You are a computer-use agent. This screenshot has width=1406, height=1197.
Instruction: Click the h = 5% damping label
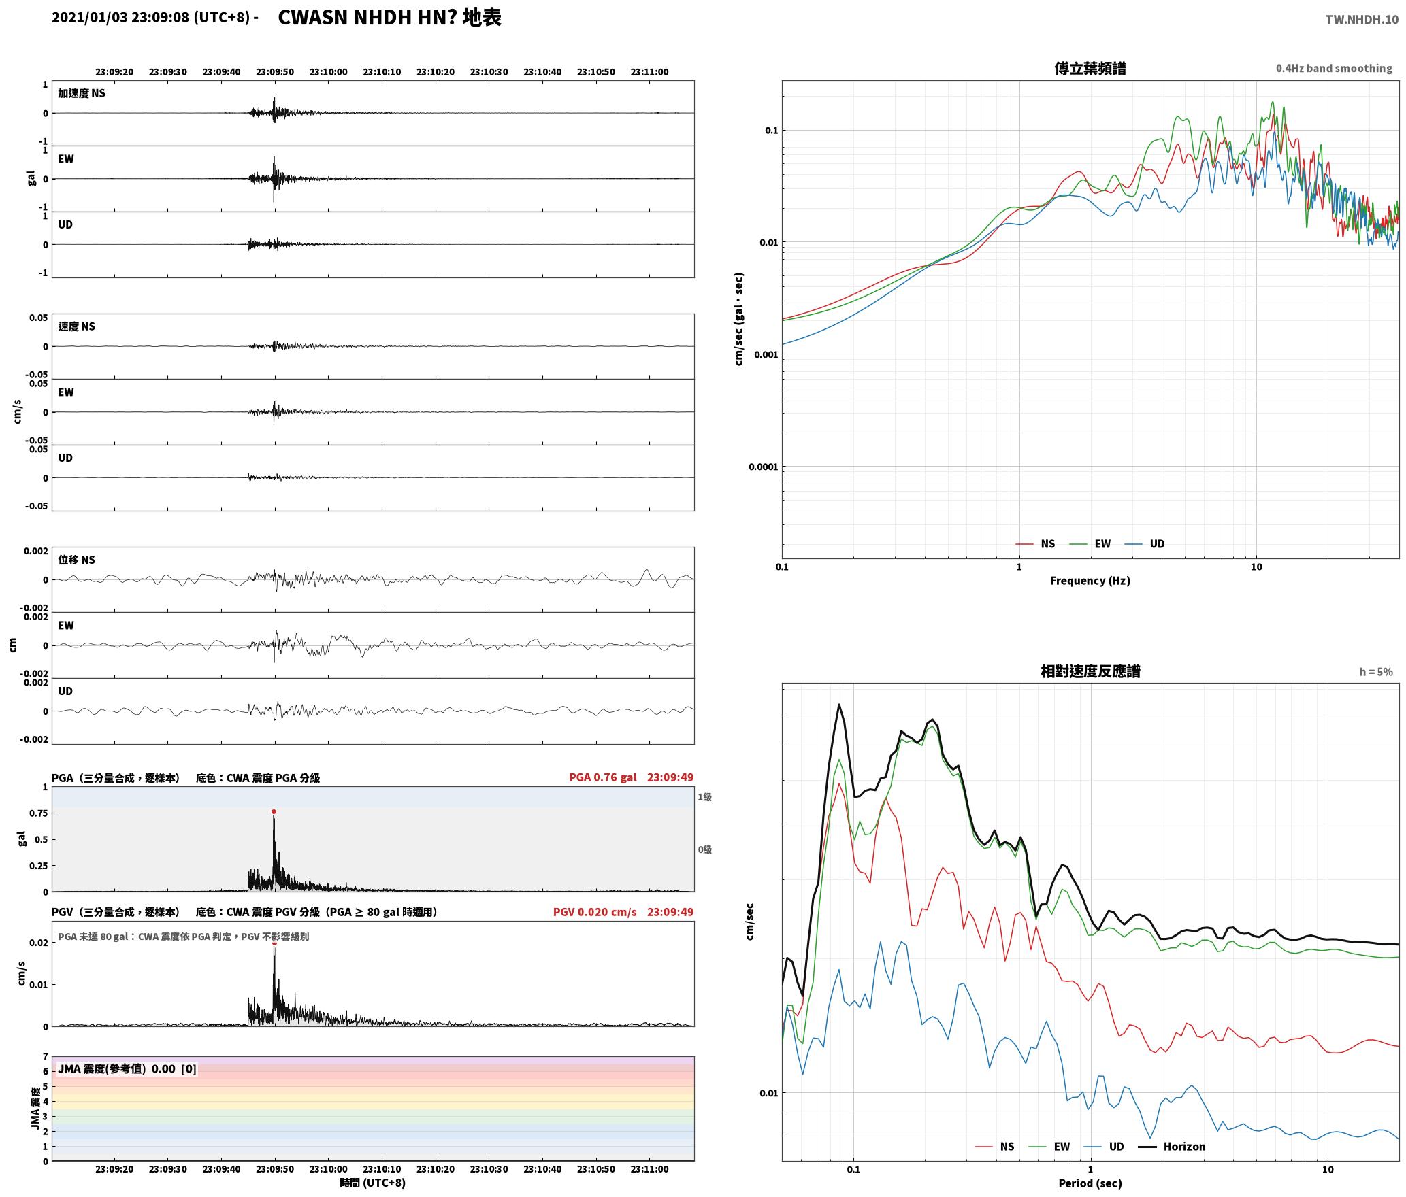pos(1376,672)
